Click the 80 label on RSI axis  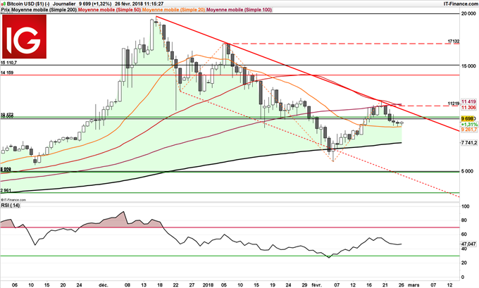click(x=464, y=220)
